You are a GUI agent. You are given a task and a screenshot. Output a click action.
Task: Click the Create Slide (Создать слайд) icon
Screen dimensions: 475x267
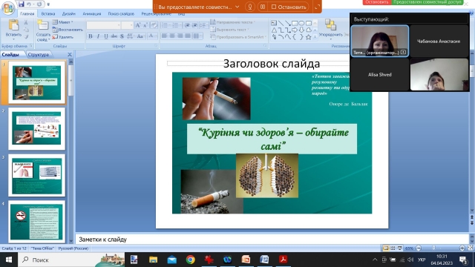point(43,30)
